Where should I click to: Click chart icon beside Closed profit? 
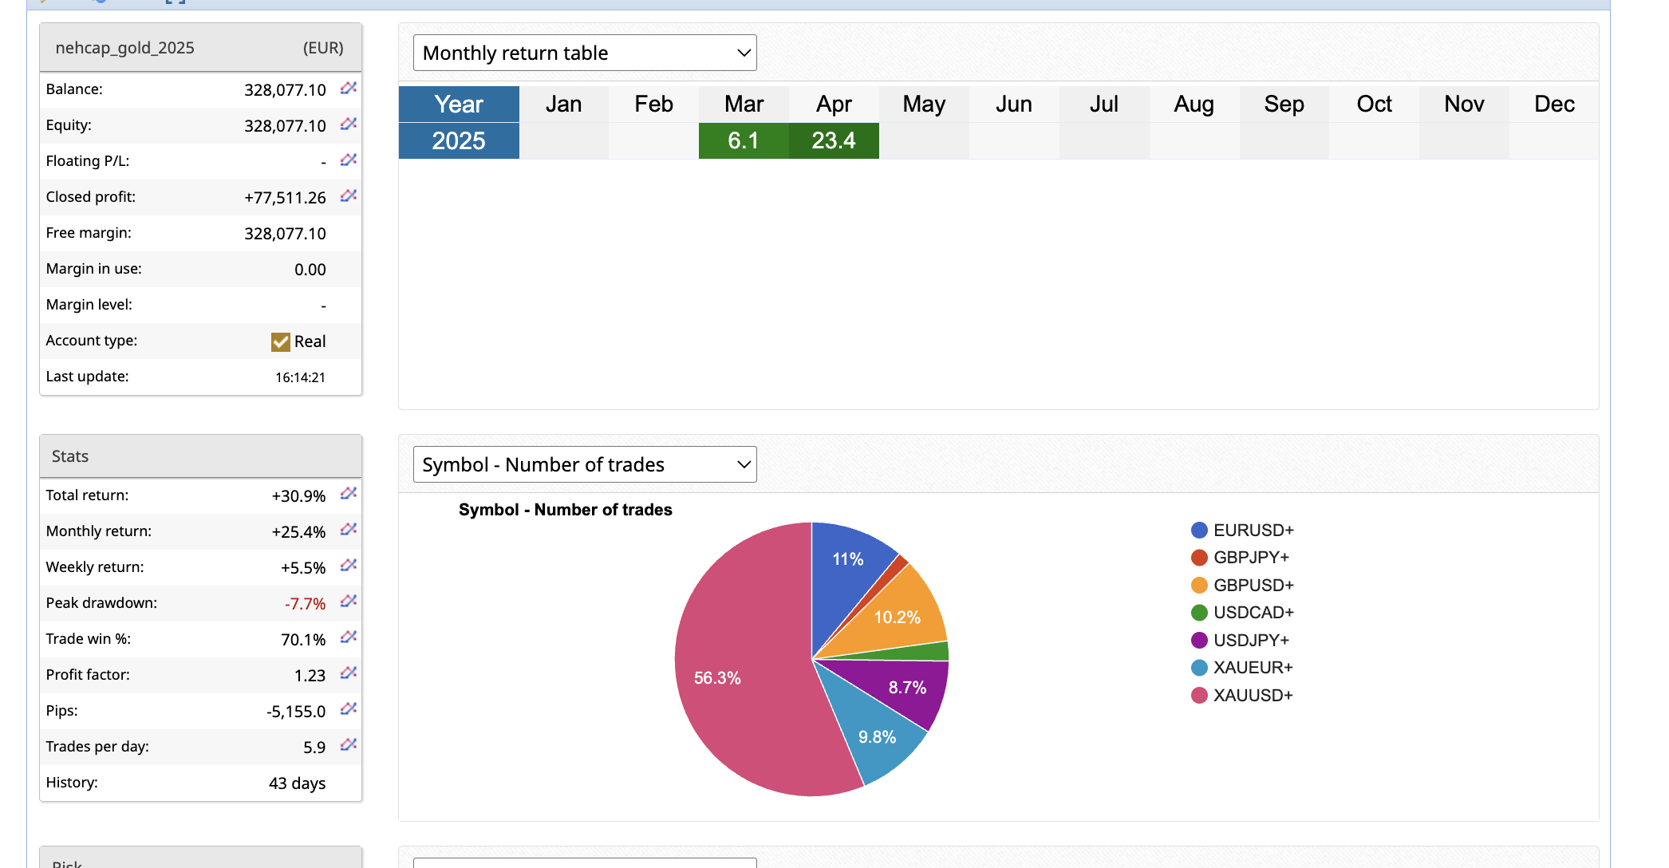[348, 196]
